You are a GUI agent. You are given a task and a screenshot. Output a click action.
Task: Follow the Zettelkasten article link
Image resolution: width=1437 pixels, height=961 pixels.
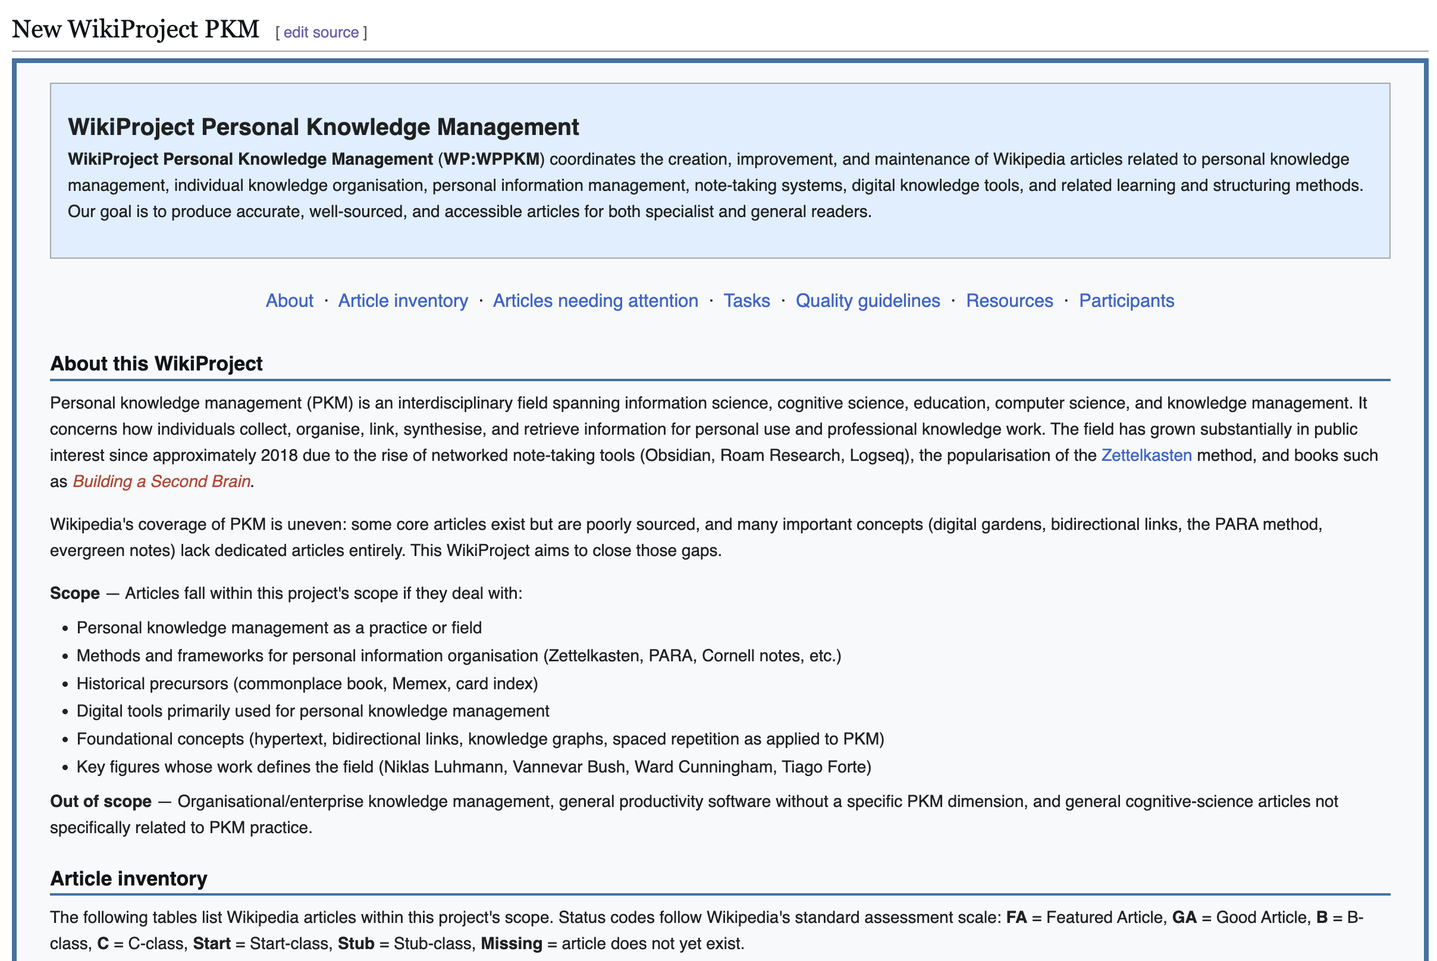(1146, 456)
